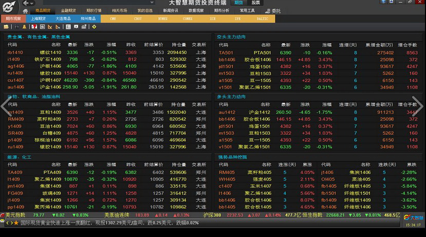Go to next page with right chevron
426x237 pixels.
coord(417,106)
